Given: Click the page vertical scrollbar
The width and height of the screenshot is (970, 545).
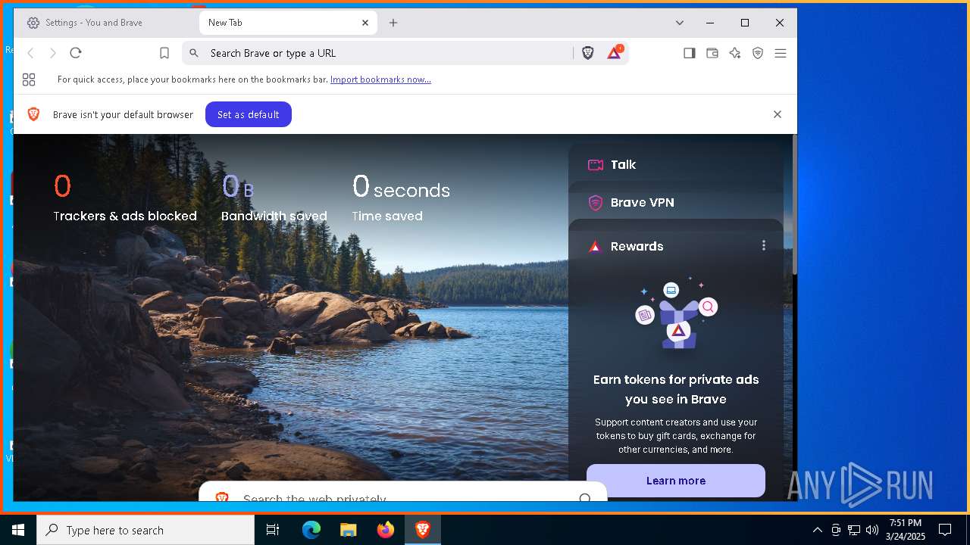Looking at the screenshot, I should point(793,204).
